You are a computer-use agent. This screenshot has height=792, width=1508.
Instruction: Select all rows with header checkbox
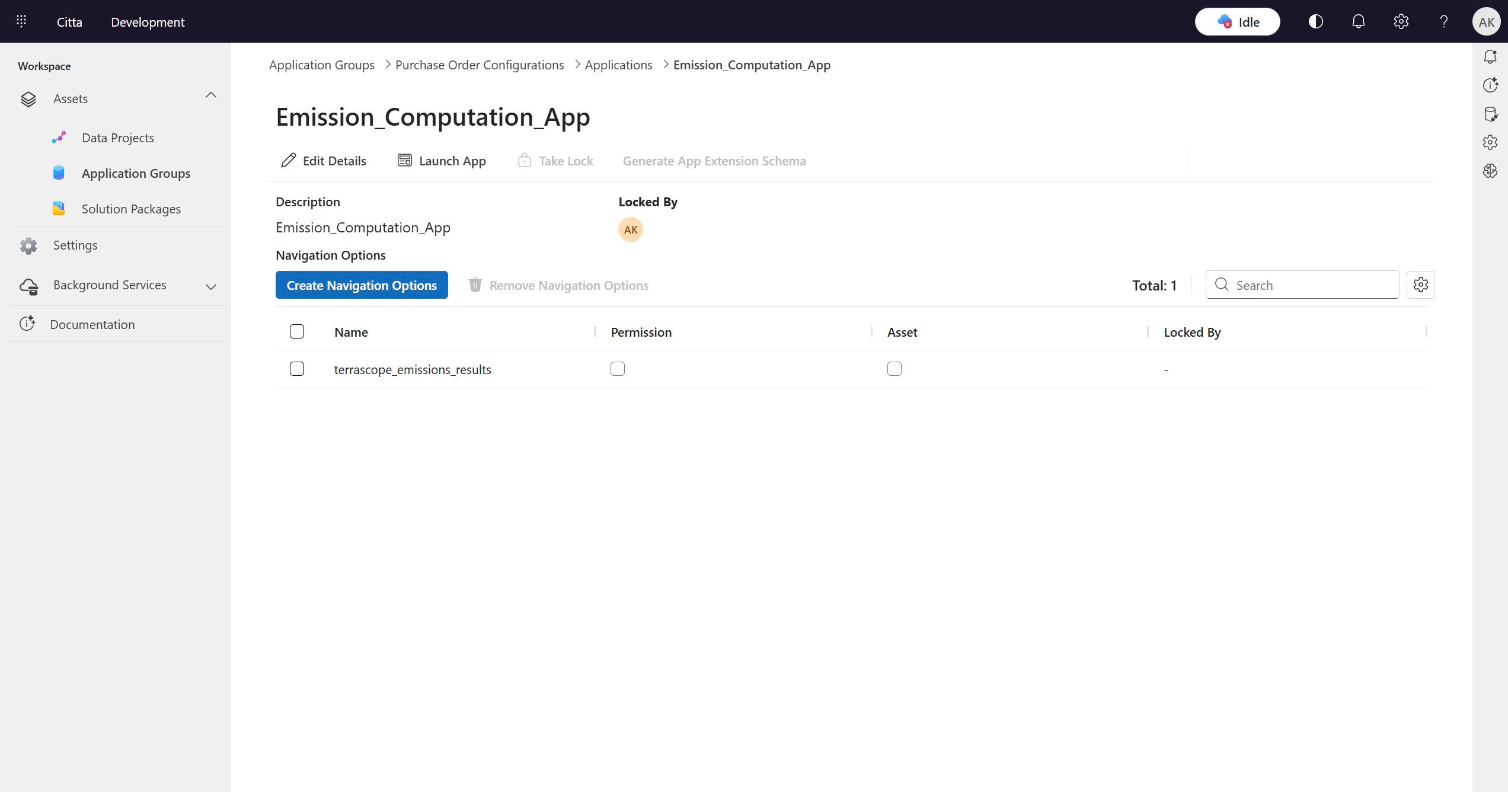(297, 331)
